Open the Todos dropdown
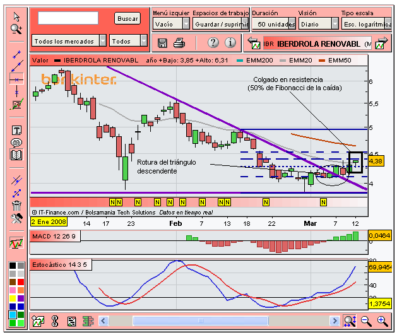 128,41
